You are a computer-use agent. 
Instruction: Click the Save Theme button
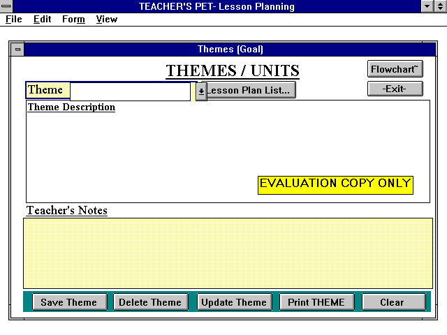click(x=69, y=302)
